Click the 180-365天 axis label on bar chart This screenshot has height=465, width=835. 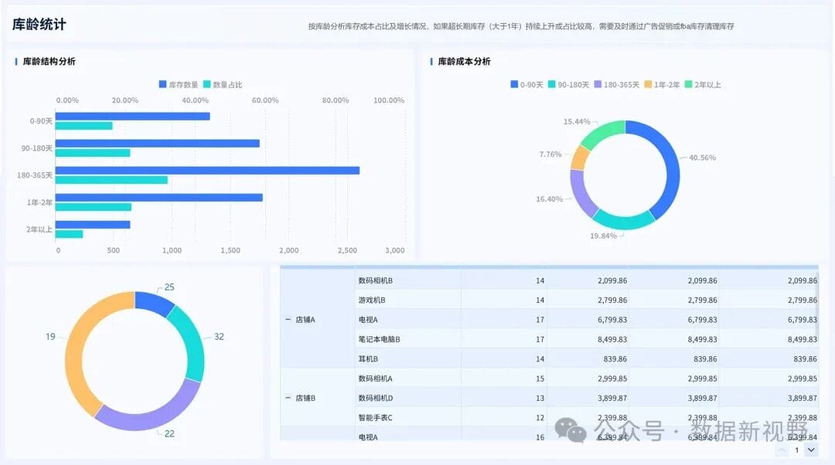35,175
